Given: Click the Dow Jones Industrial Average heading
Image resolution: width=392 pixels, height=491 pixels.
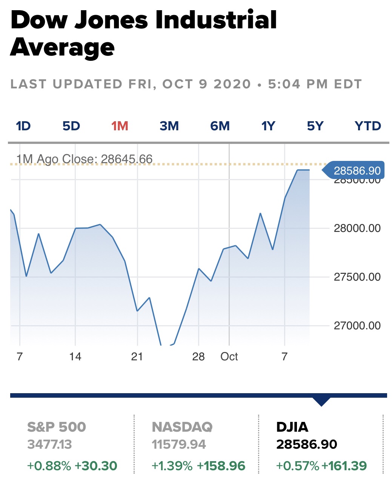Looking at the screenshot, I should (144, 33).
